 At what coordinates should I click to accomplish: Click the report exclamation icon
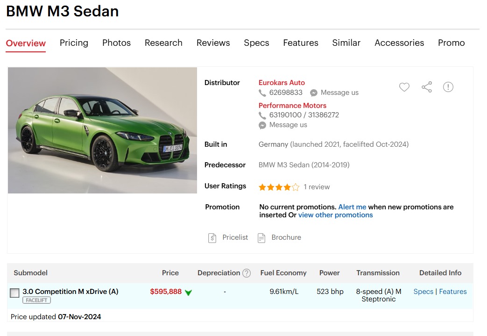[x=448, y=87]
